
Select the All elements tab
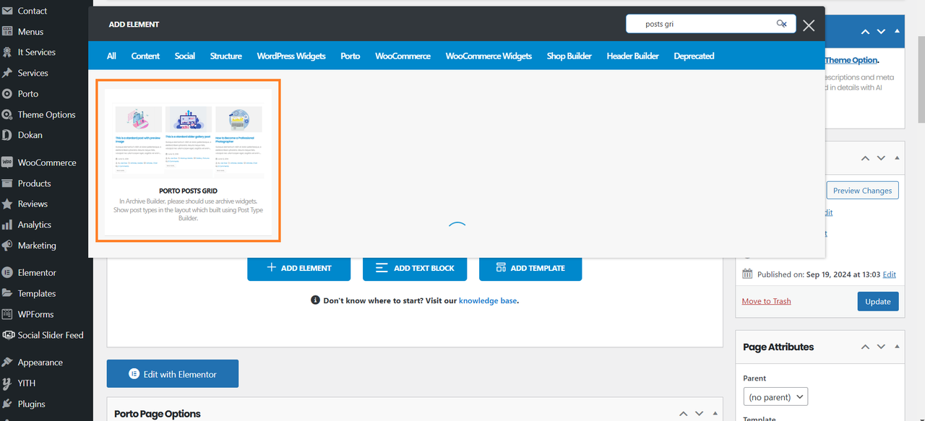click(111, 56)
